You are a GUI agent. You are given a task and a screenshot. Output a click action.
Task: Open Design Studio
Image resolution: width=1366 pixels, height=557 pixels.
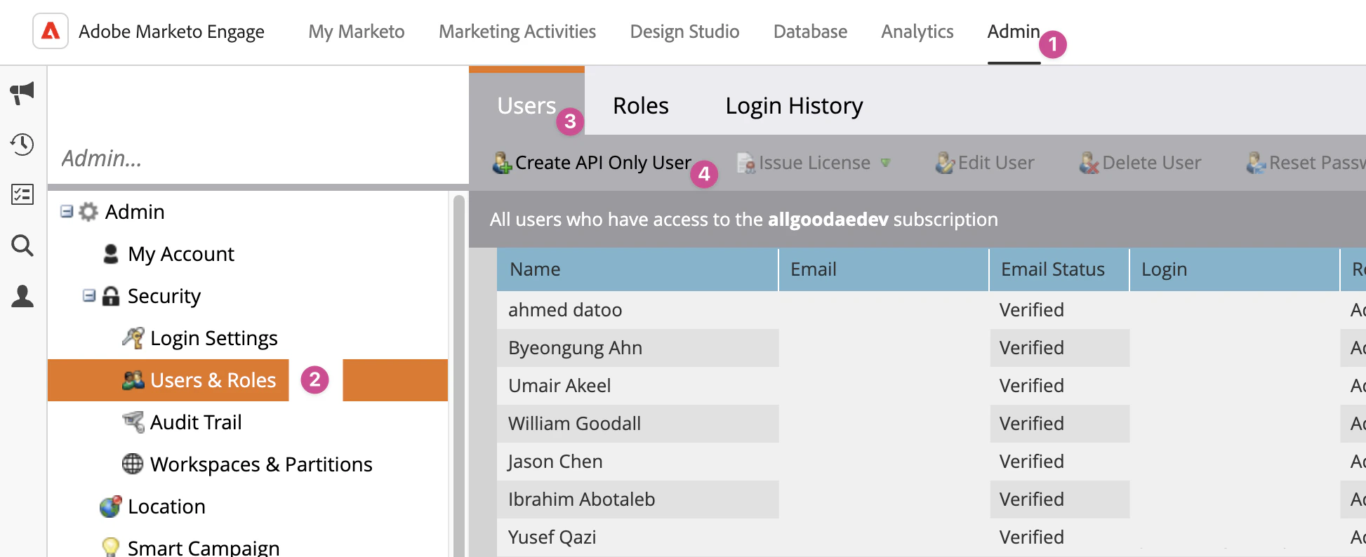pyautogui.click(x=684, y=32)
